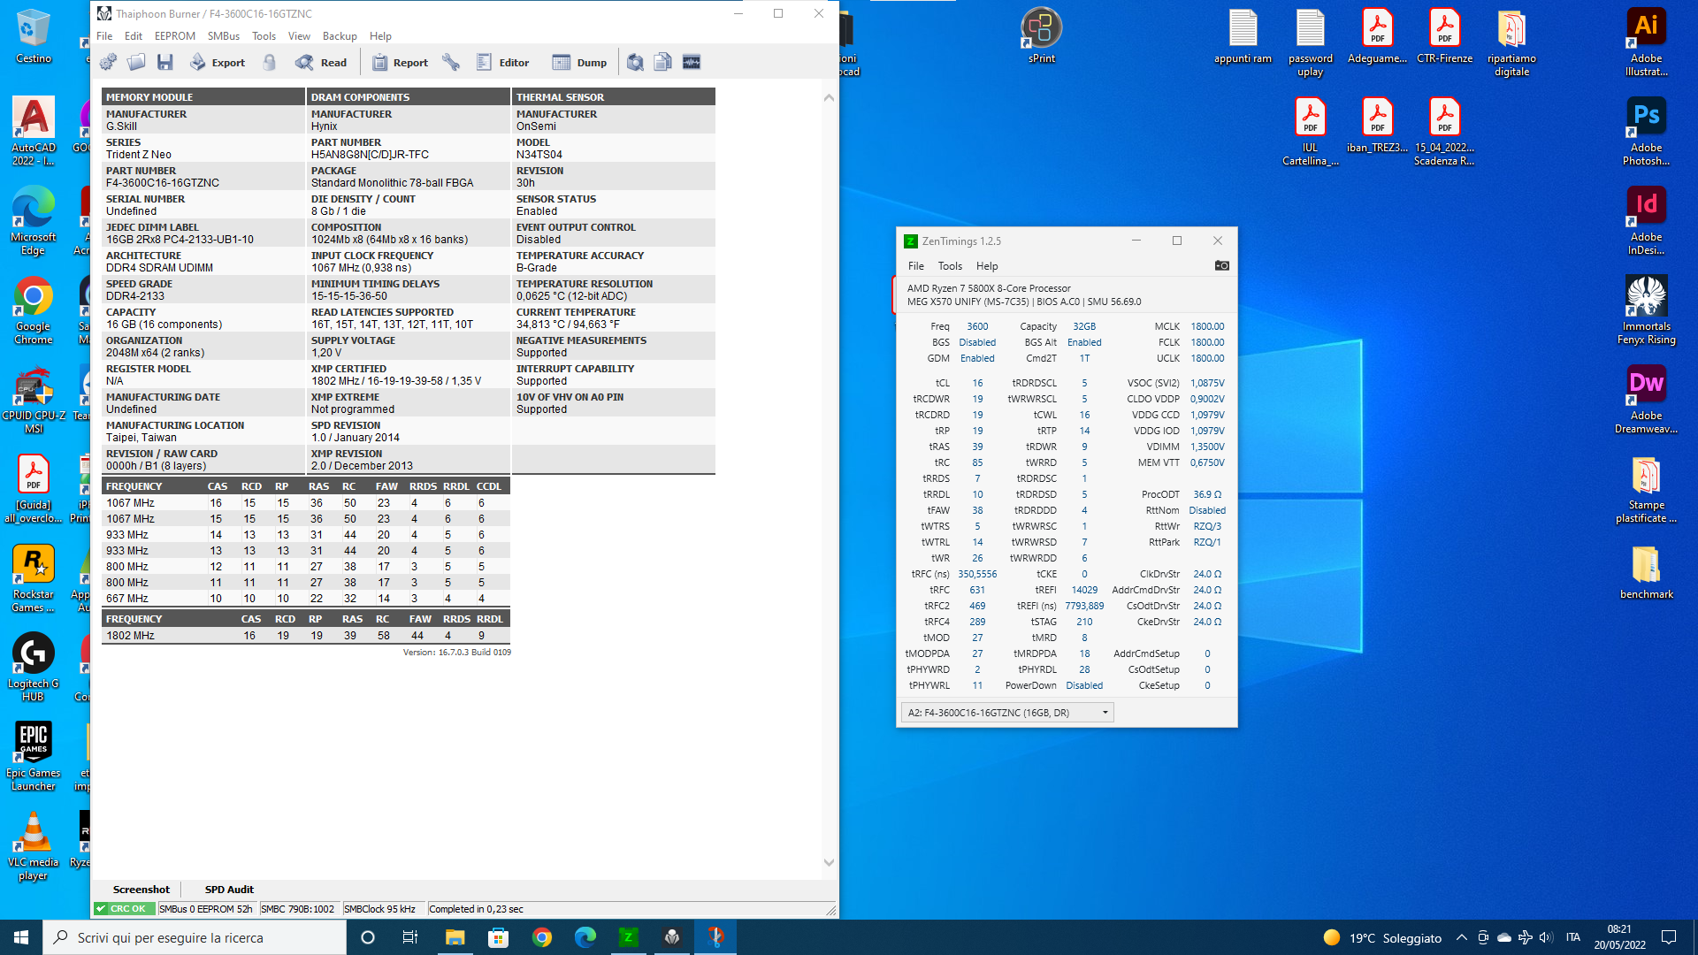This screenshot has width=1698, height=955.
Task: Click the Dump toolbar button
Action: (x=579, y=62)
